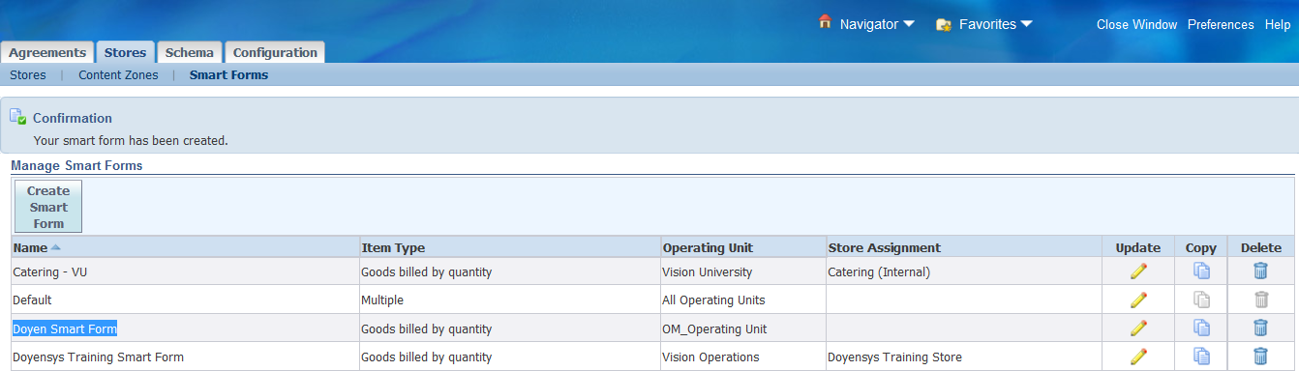Screen dimensions: 1299x371
Task: Copy Doyensys Training Smart Form
Action: (x=1201, y=357)
